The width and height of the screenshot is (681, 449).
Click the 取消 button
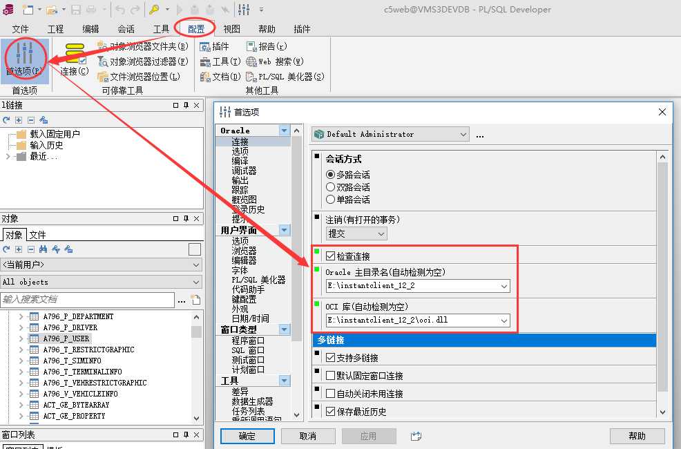[x=308, y=436]
